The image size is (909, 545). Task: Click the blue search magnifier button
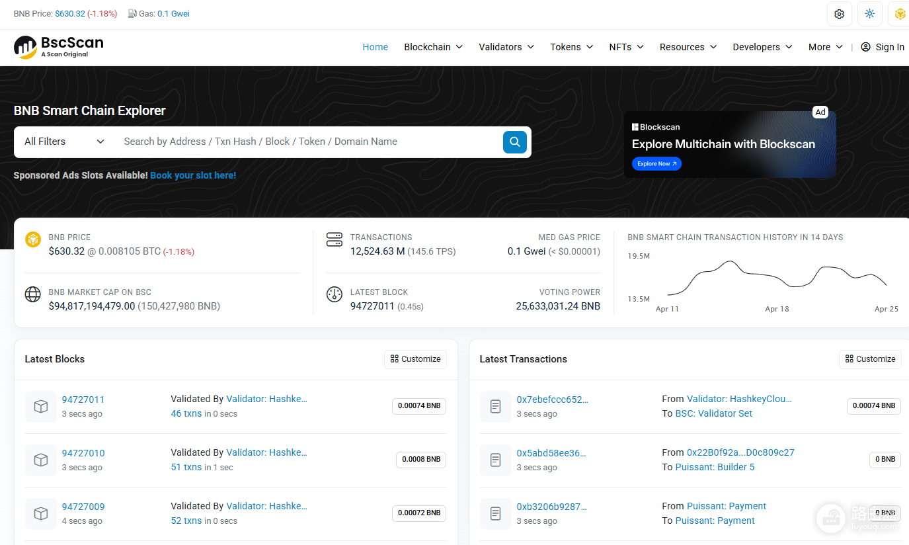tap(514, 142)
